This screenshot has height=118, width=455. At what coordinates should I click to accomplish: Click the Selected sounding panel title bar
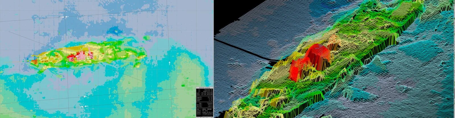(205, 87)
